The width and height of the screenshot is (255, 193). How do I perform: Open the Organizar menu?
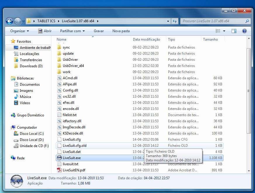point(19,31)
